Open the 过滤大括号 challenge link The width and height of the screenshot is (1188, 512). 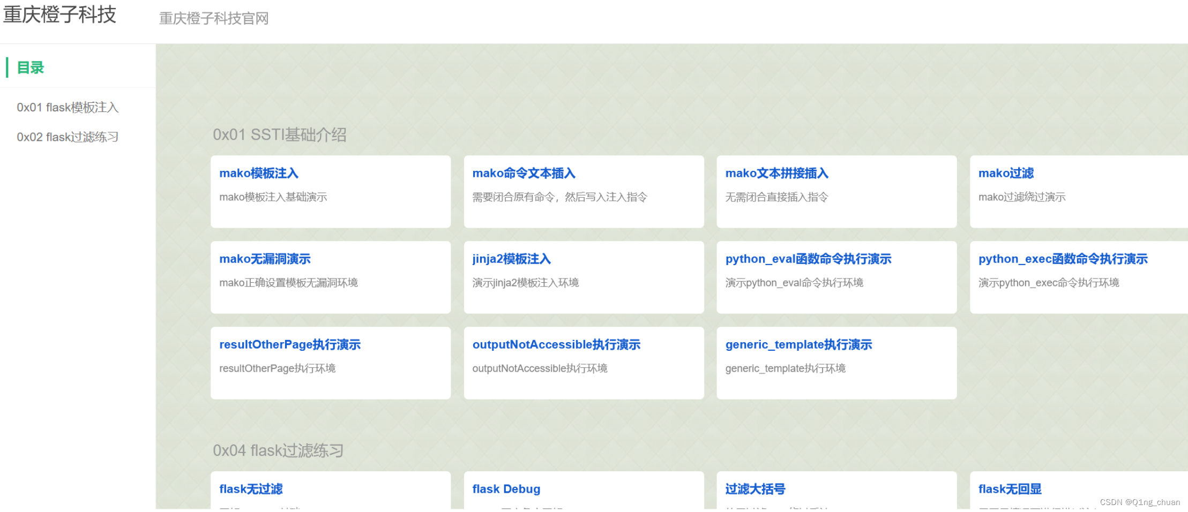pos(755,488)
